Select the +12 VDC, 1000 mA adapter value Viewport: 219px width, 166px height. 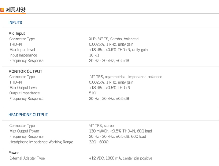point(120,158)
